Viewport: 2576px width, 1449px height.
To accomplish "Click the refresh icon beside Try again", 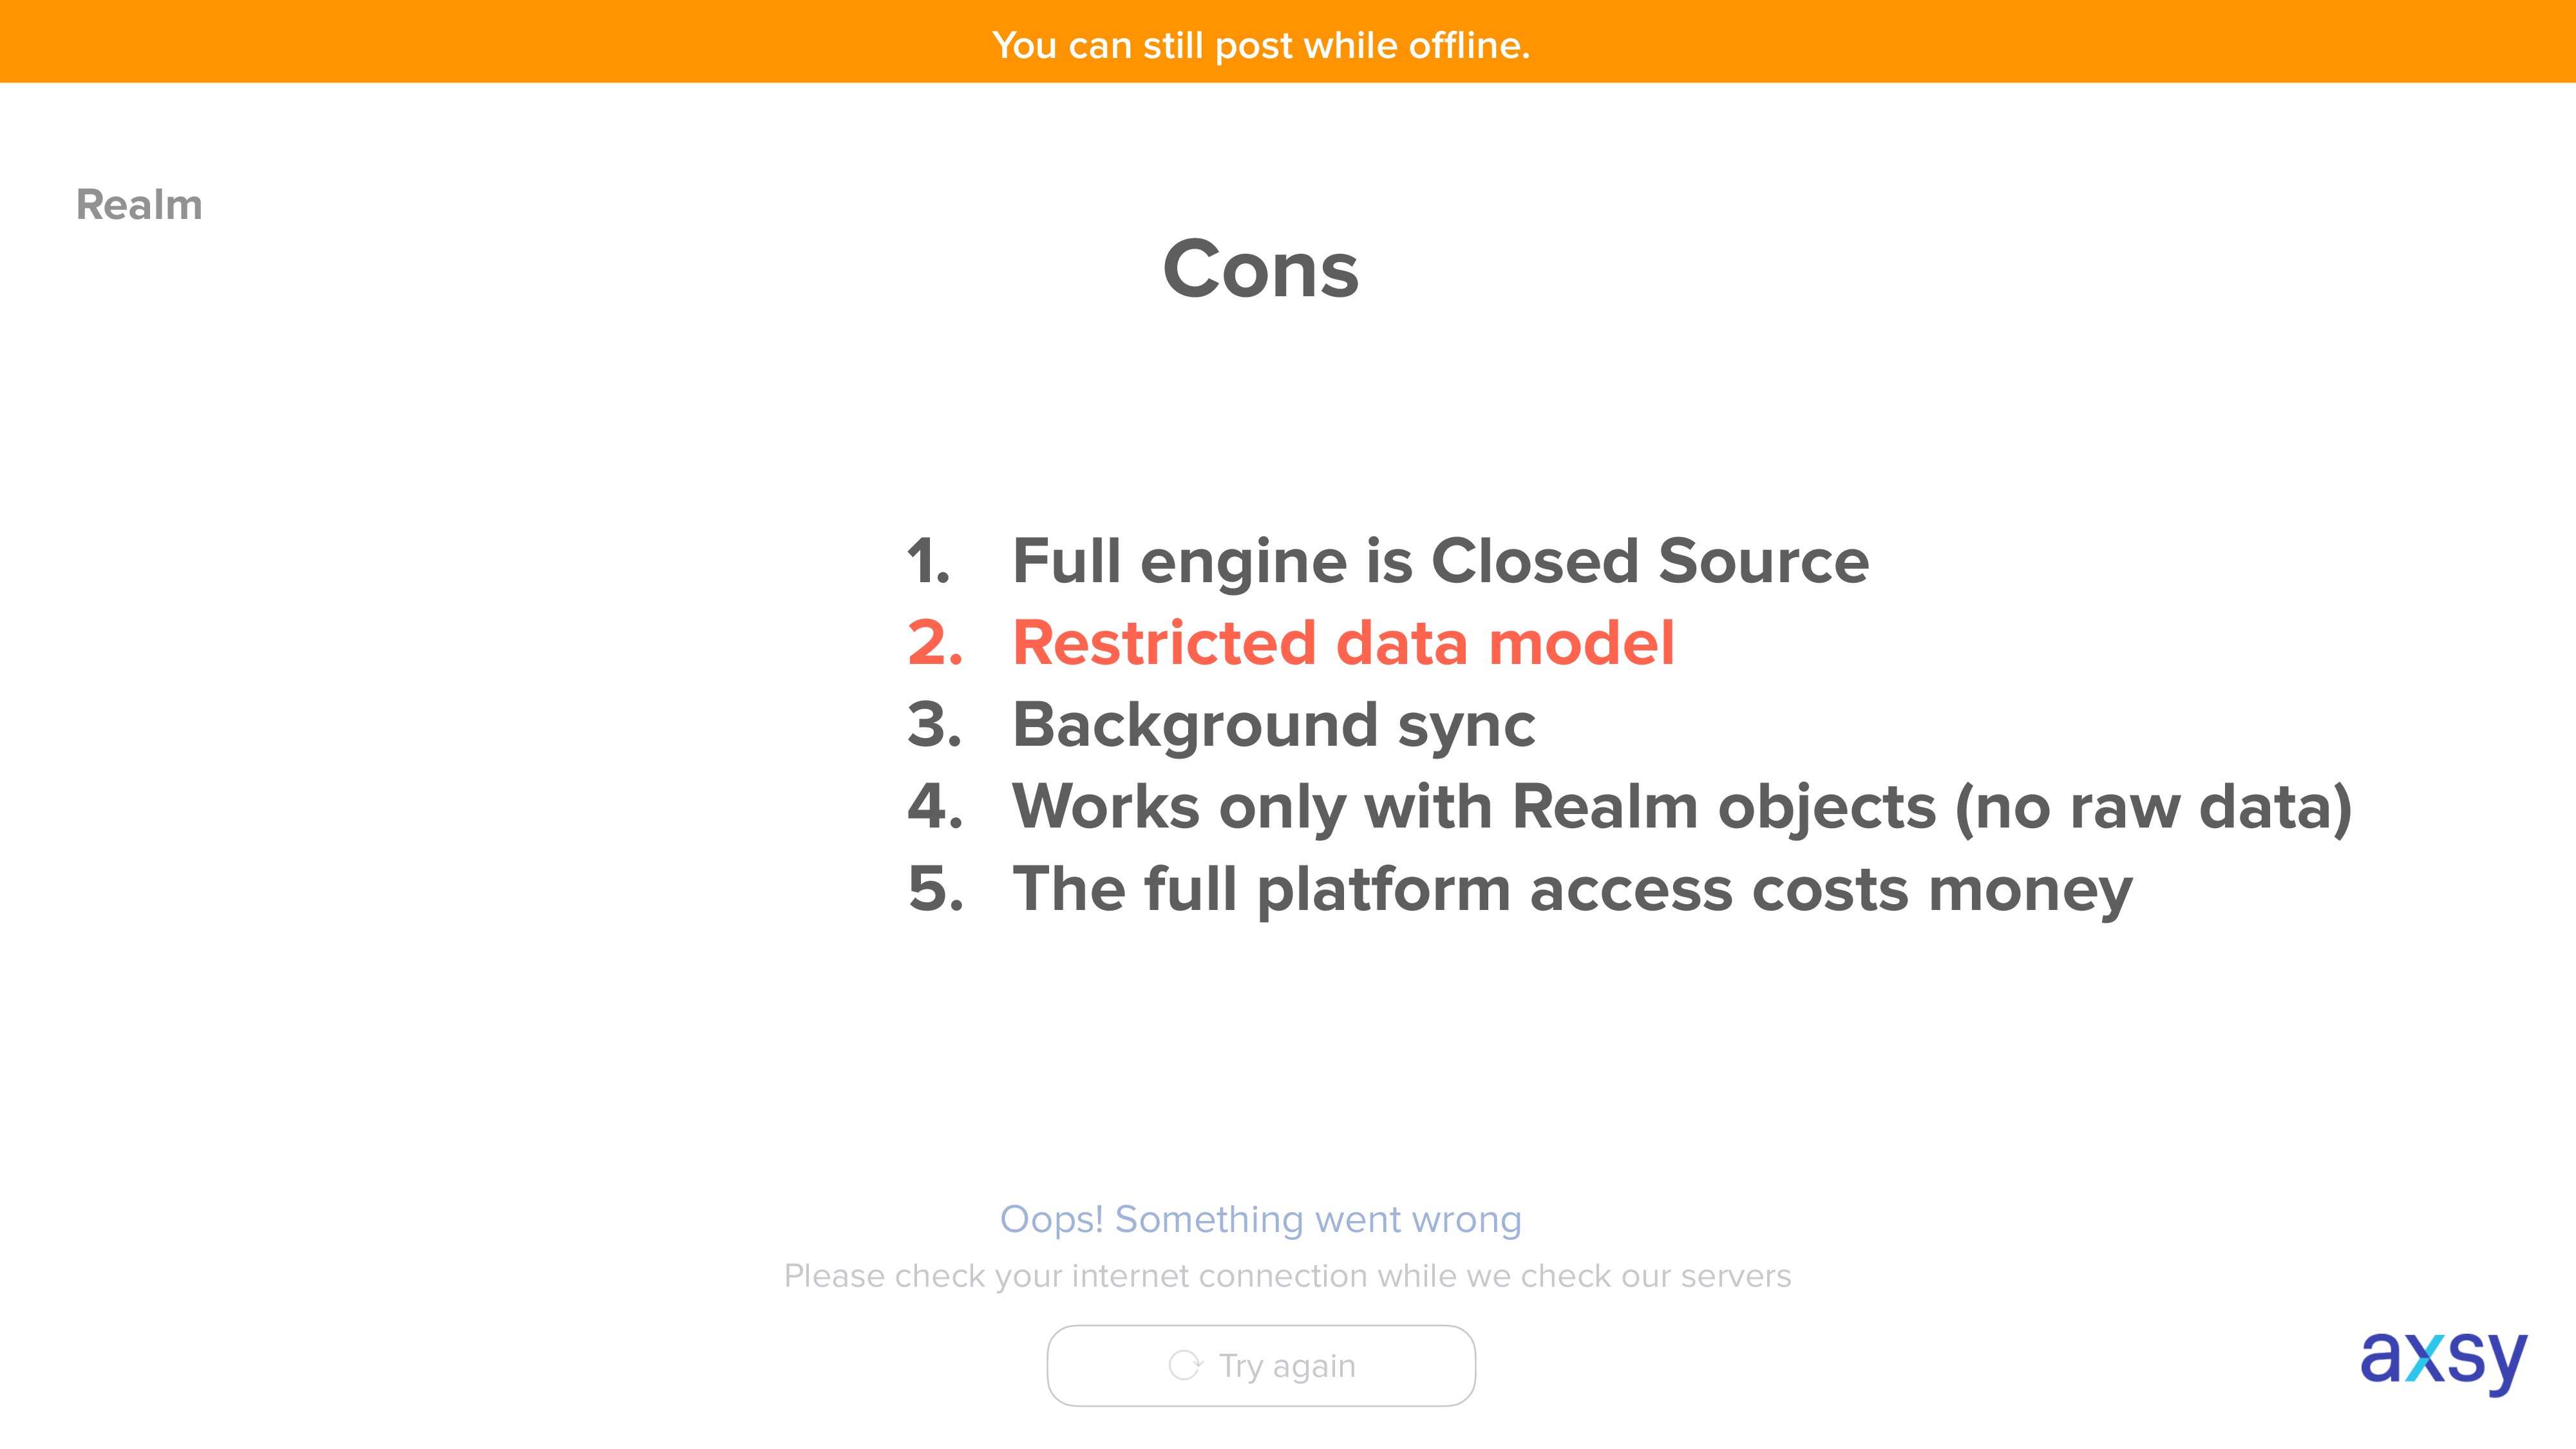I will pyautogui.click(x=1185, y=1365).
